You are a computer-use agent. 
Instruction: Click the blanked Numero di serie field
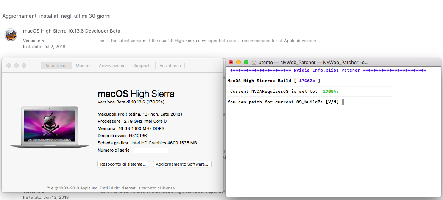[x=150, y=150]
